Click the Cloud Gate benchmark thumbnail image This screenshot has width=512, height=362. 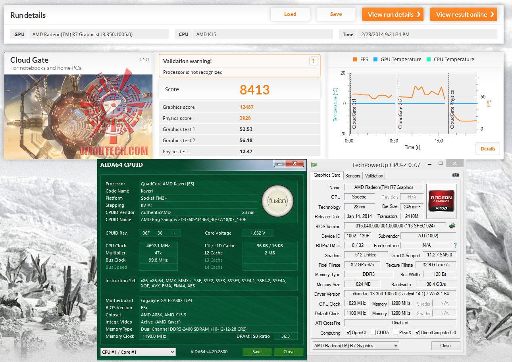click(78, 117)
